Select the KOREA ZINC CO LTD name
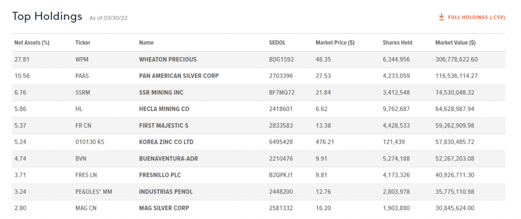The width and height of the screenshot is (521, 219). (166, 142)
